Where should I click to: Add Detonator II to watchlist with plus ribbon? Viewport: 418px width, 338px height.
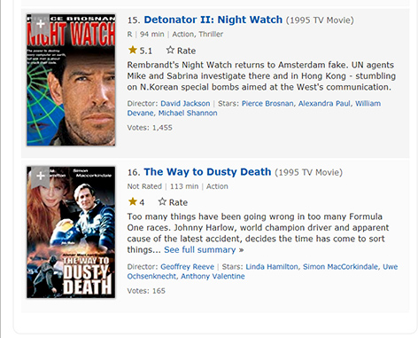[x=41, y=25]
